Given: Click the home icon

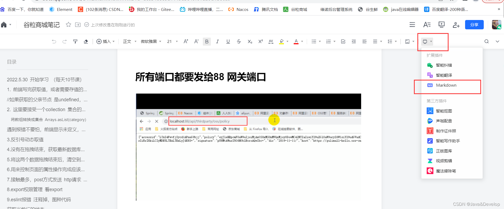Looking at the screenshot, I should pyautogui.click(x=4, y=25).
